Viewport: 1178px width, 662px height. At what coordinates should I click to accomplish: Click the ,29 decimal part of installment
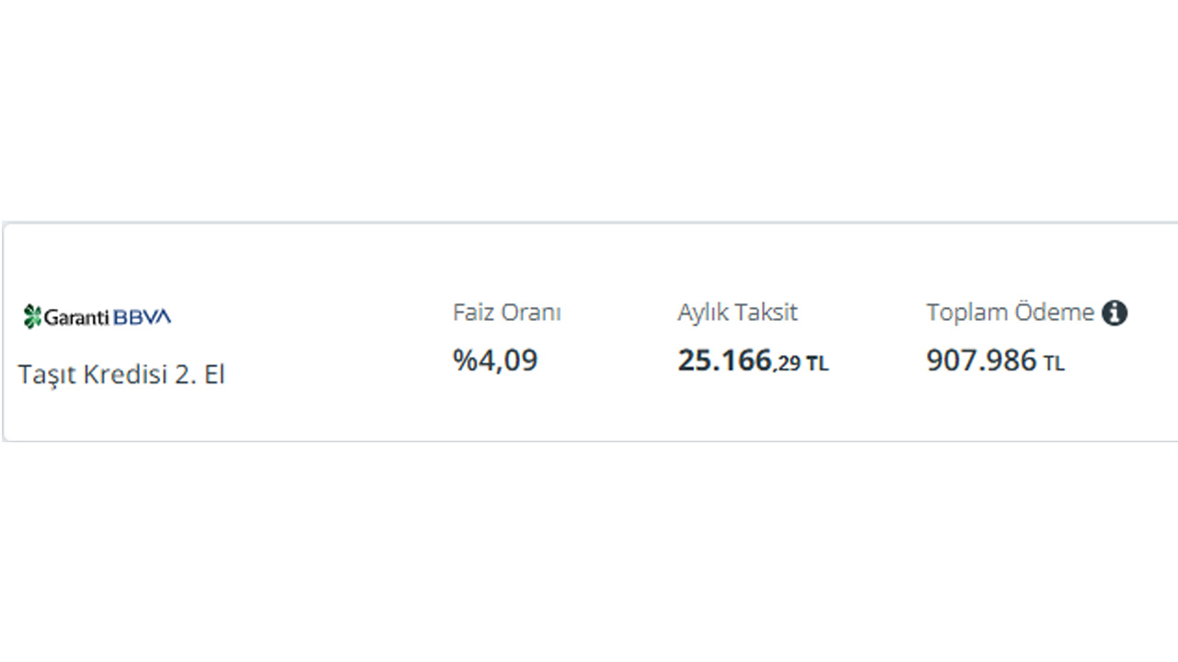coord(787,364)
